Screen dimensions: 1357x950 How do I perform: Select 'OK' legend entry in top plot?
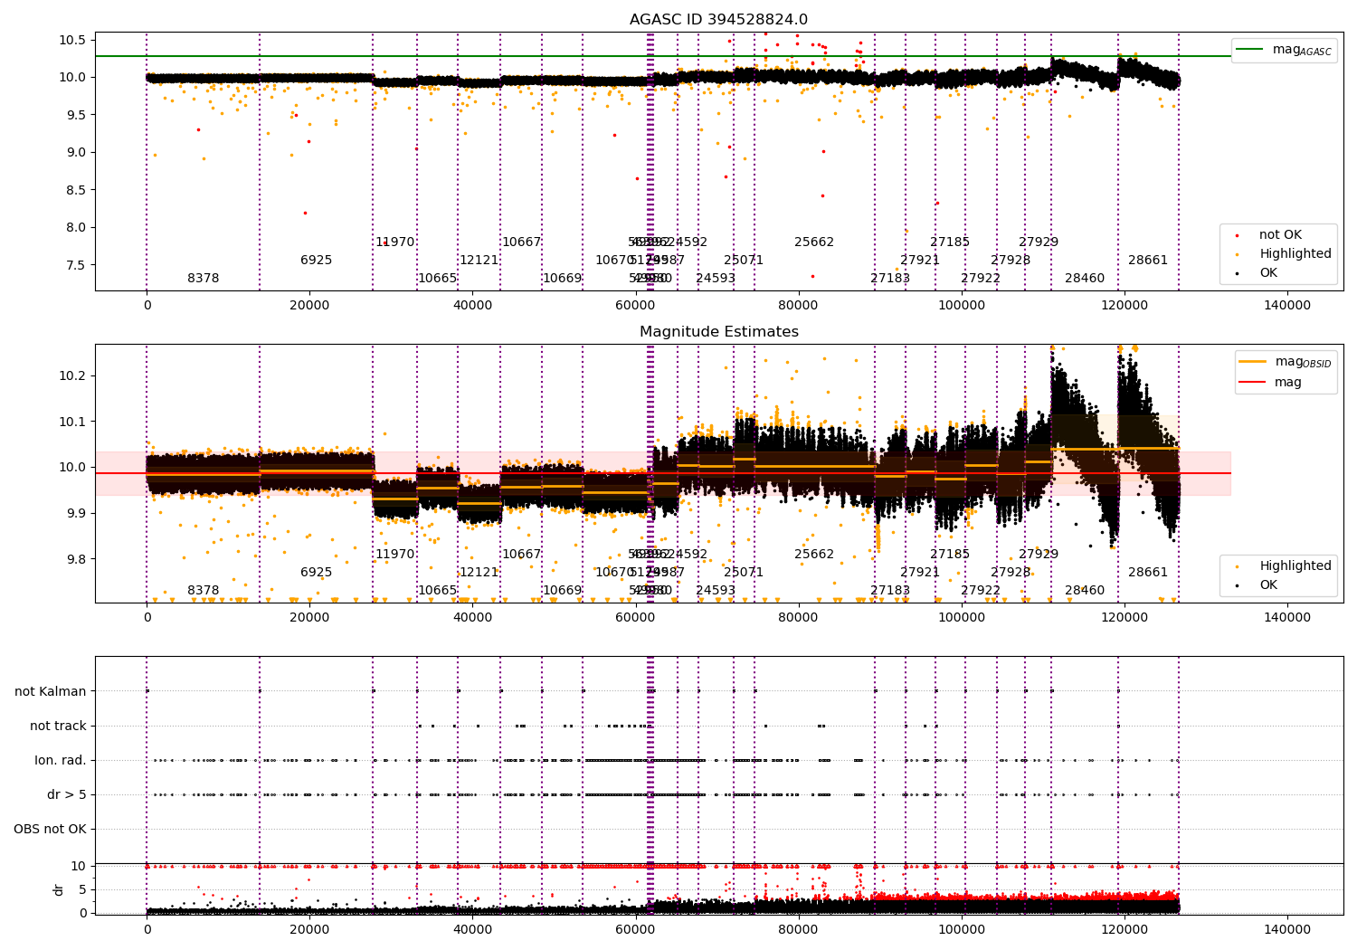coord(1268,272)
